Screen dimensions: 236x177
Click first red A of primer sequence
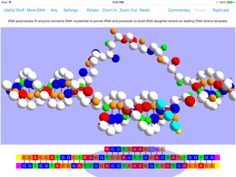(x=107, y=149)
